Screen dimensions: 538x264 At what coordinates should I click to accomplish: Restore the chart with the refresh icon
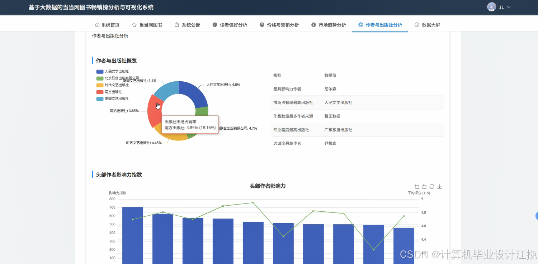coord(432,187)
